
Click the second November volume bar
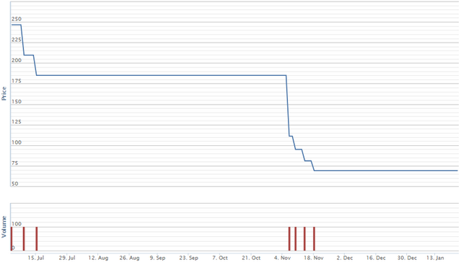296,239
